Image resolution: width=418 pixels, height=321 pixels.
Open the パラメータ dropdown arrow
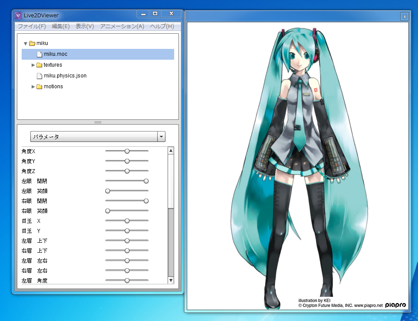(161, 137)
